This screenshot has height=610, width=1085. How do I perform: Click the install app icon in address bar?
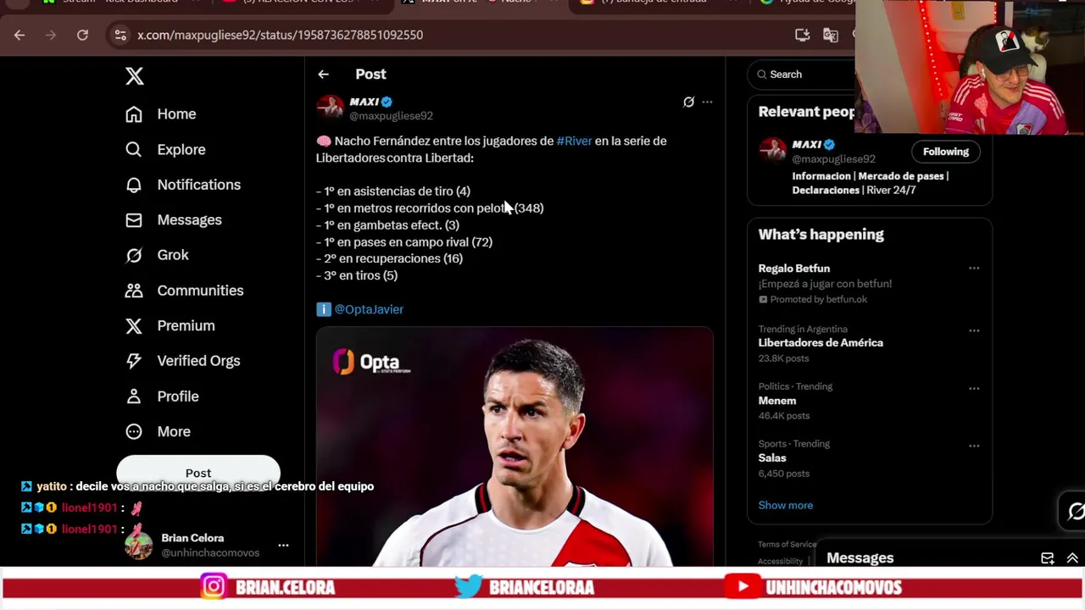pyautogui.click(x=802, y=35)
